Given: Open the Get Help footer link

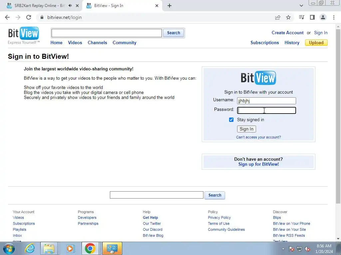Looking at the screenshot, I should click(x=150, y=217).
